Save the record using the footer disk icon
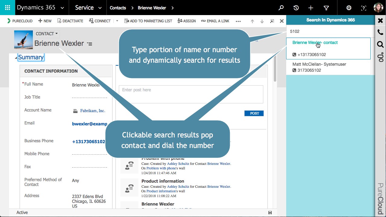 click(270, 212)
